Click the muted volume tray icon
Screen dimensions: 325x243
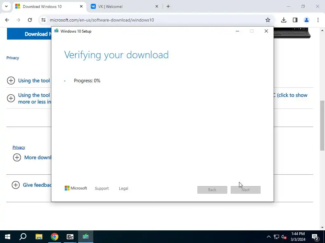[284, 237]
